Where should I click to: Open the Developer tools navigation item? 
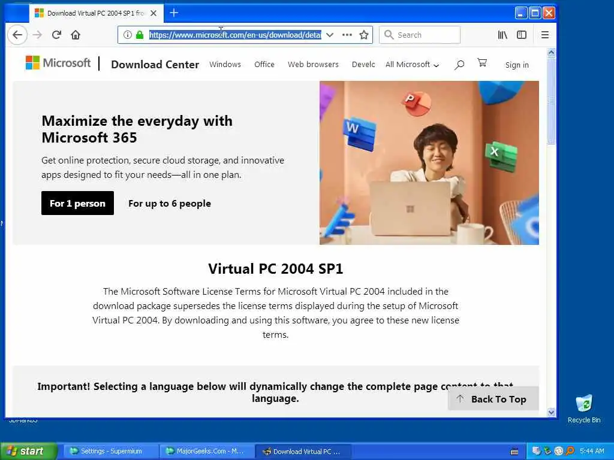(363, 64)
